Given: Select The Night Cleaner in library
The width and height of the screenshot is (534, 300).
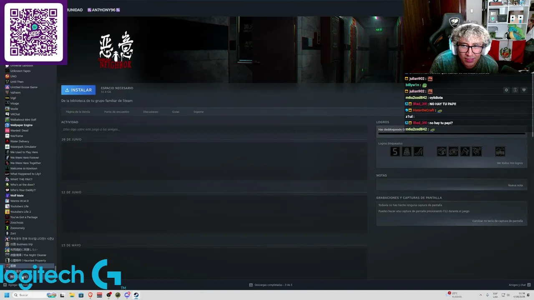Looking at the screenshot, I should [x=28, y=255].
